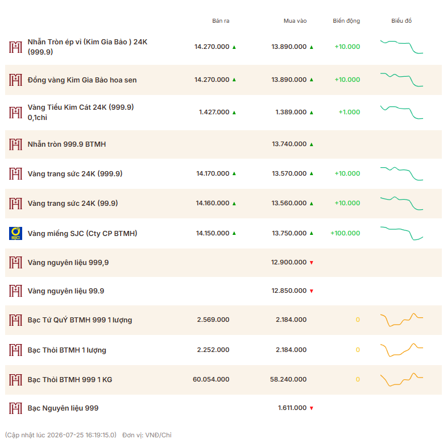
Task: Open the chart for Vàng trang sức 24K (999.9)
Action: pyautogui.click(x=401, y=173)
